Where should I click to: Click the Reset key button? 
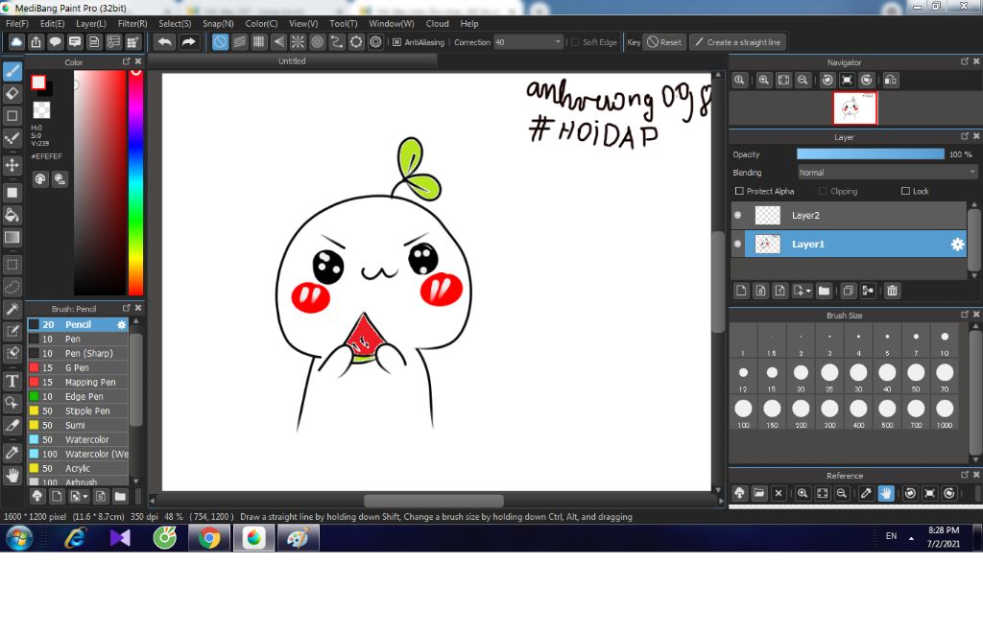click(664, 42)
